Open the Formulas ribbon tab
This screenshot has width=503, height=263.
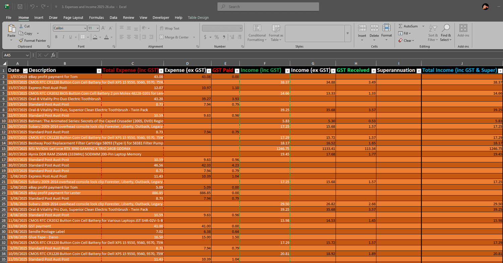coord(97,17)
